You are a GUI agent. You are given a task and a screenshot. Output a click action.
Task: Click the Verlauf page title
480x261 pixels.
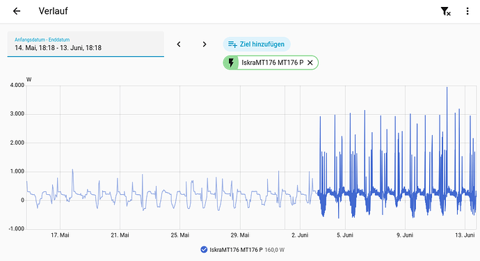(53, 11)
